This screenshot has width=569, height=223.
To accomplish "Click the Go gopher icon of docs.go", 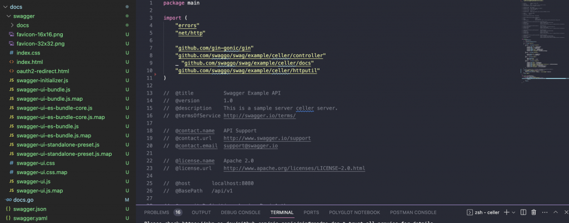I will (8, 200).
